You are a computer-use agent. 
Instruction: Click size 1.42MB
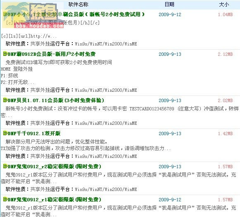[x=225, y=134]
